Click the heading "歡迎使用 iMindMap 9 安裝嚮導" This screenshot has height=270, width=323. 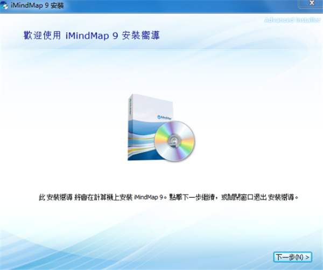pos(92,35)
